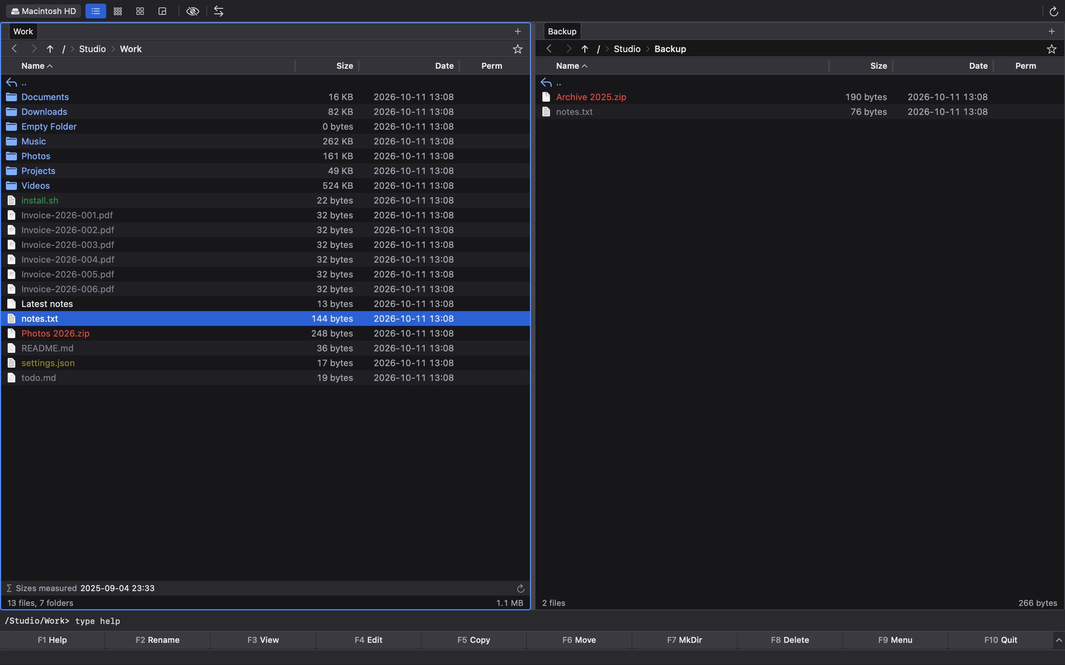Select the Videos folder
Screen dimensions: 1065x665
266,185
